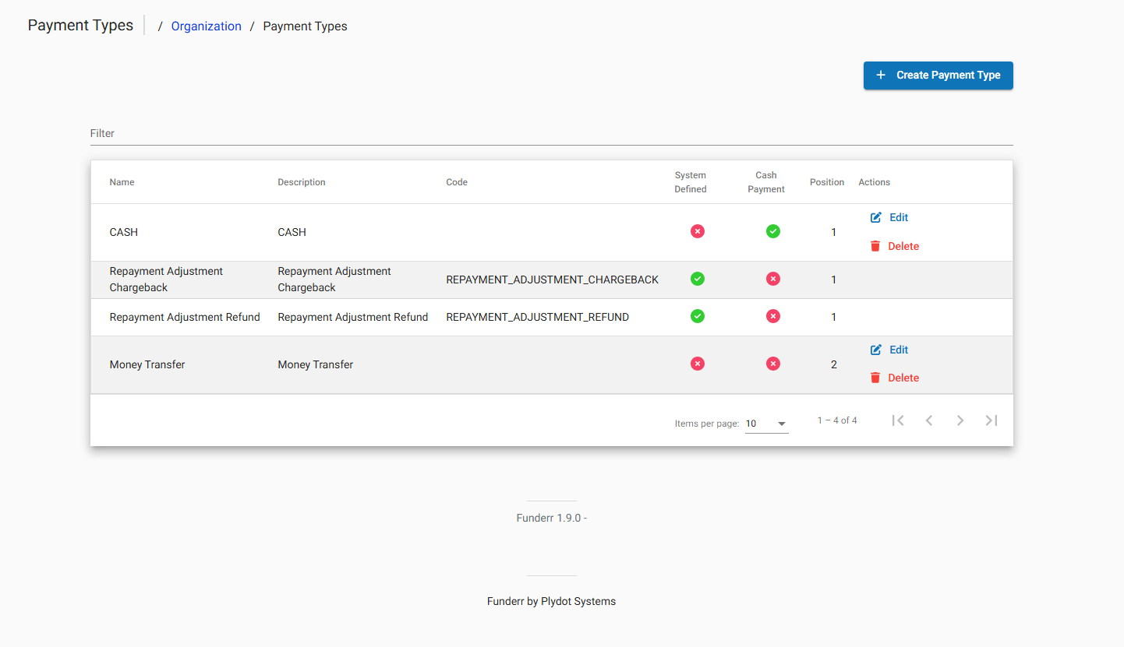Click the Items per page dropdown arrow
This screenshot has height=647, width=1124.
(782, 423)
